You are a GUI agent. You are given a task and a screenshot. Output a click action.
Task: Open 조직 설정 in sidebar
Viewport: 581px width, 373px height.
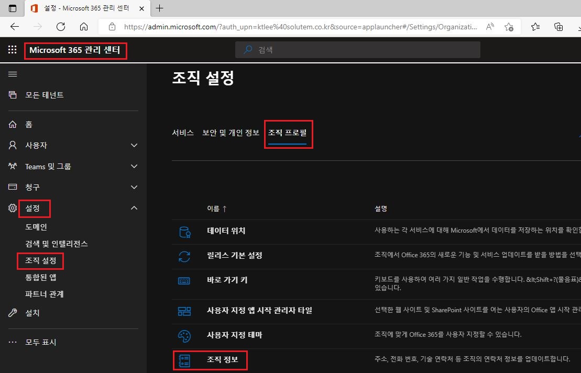tap(40, 261)
